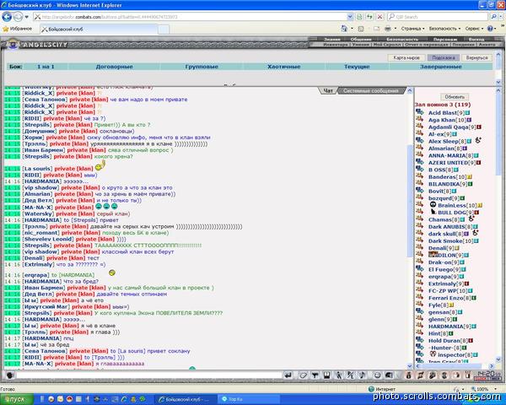Open the Сервис menu dropdown
Image resolution: width=506 pixels, height=405 pixels.
[474, 29]
